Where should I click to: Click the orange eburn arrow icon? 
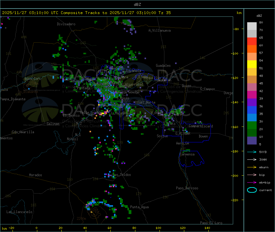point(252,167)
